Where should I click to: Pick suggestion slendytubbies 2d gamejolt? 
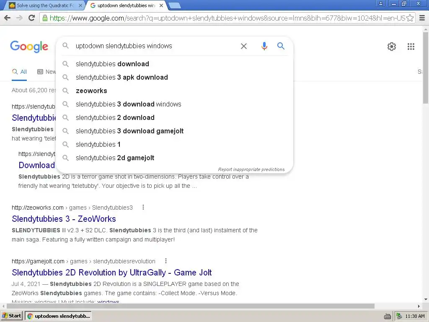(x=174, y=158)
